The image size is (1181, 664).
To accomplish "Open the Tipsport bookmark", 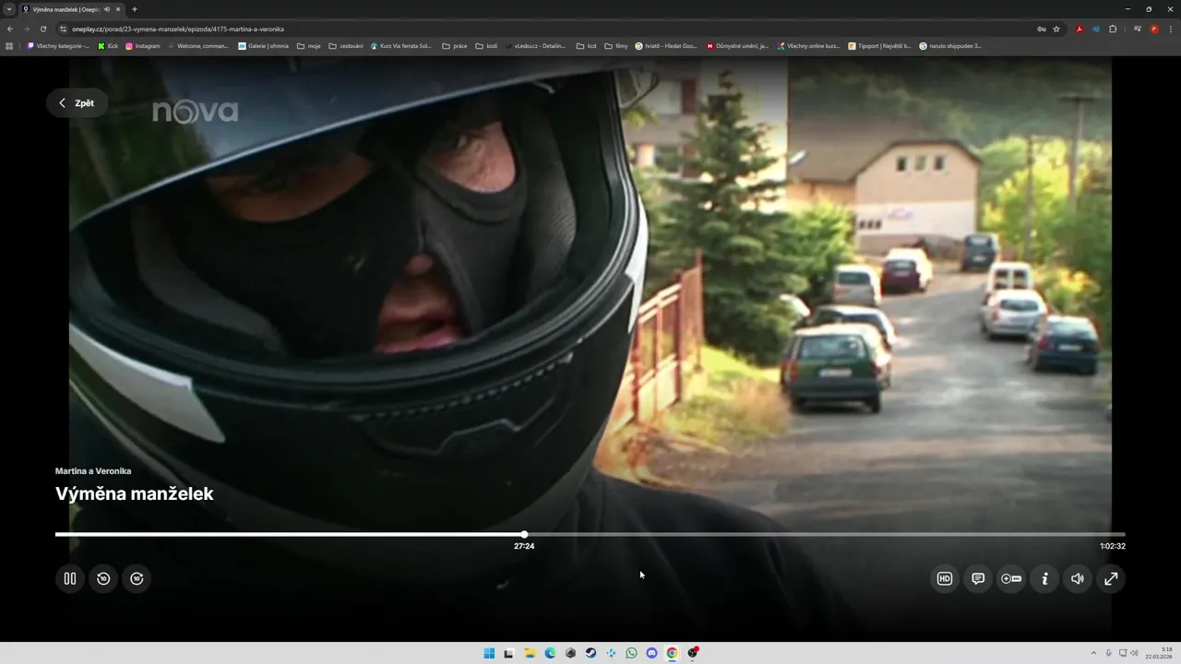I will (x=879, y=45).
